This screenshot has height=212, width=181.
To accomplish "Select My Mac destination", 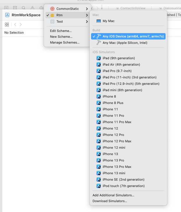I will (128, 21).
